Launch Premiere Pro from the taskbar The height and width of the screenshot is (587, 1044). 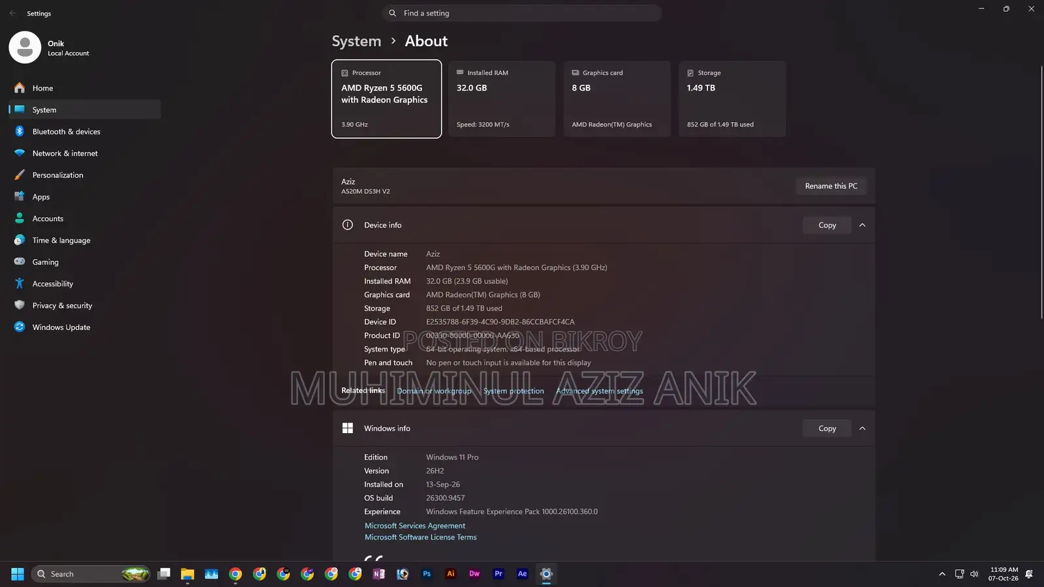coord(499,574)
